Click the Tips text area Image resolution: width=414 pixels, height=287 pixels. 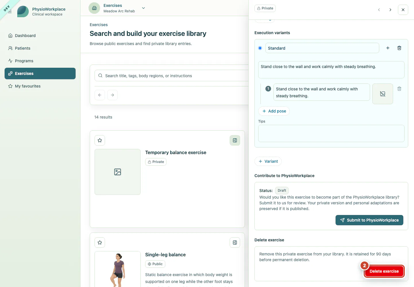[x=331, y=133]
